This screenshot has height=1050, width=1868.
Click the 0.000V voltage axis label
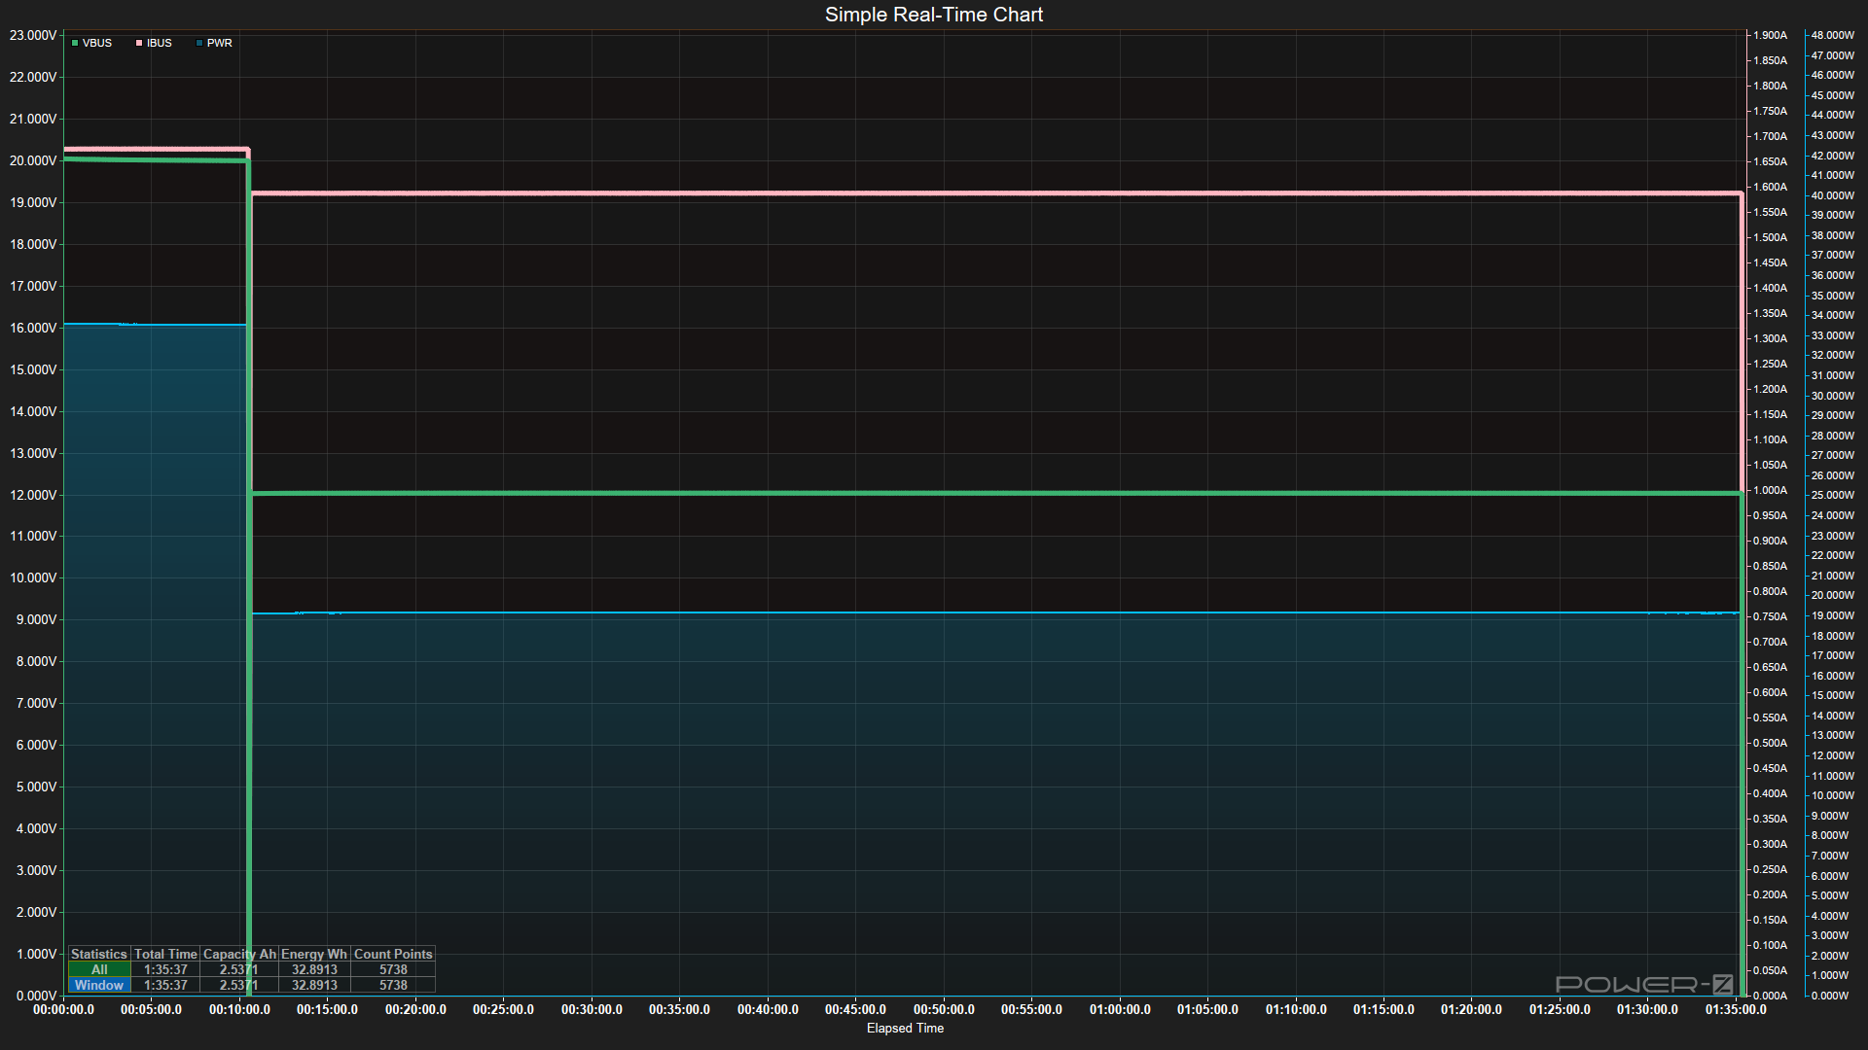coord(36,996)
